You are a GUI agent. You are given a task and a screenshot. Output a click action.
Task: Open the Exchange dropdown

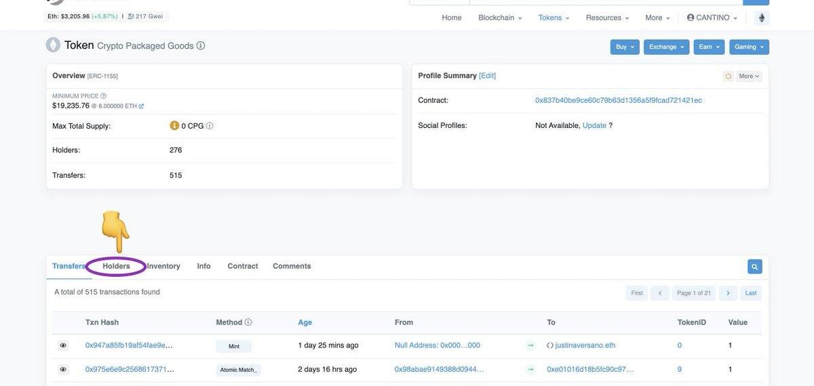666,47
